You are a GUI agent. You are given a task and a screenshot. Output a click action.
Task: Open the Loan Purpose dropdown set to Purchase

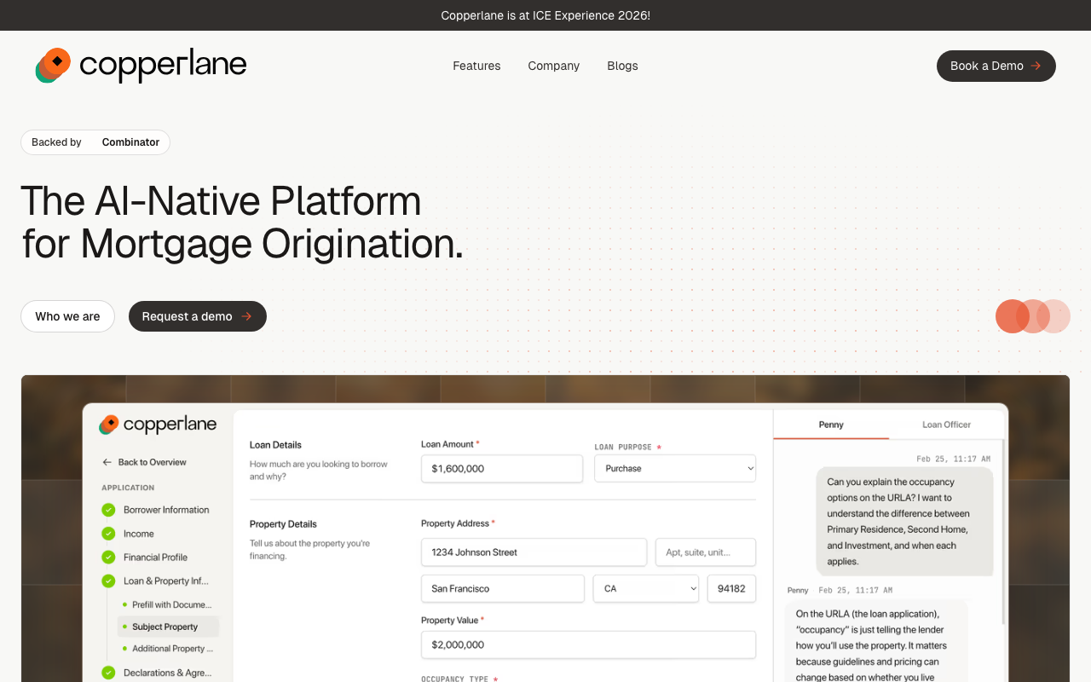(x=675, y=469)
